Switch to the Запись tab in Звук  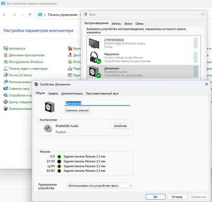[116, 23]
